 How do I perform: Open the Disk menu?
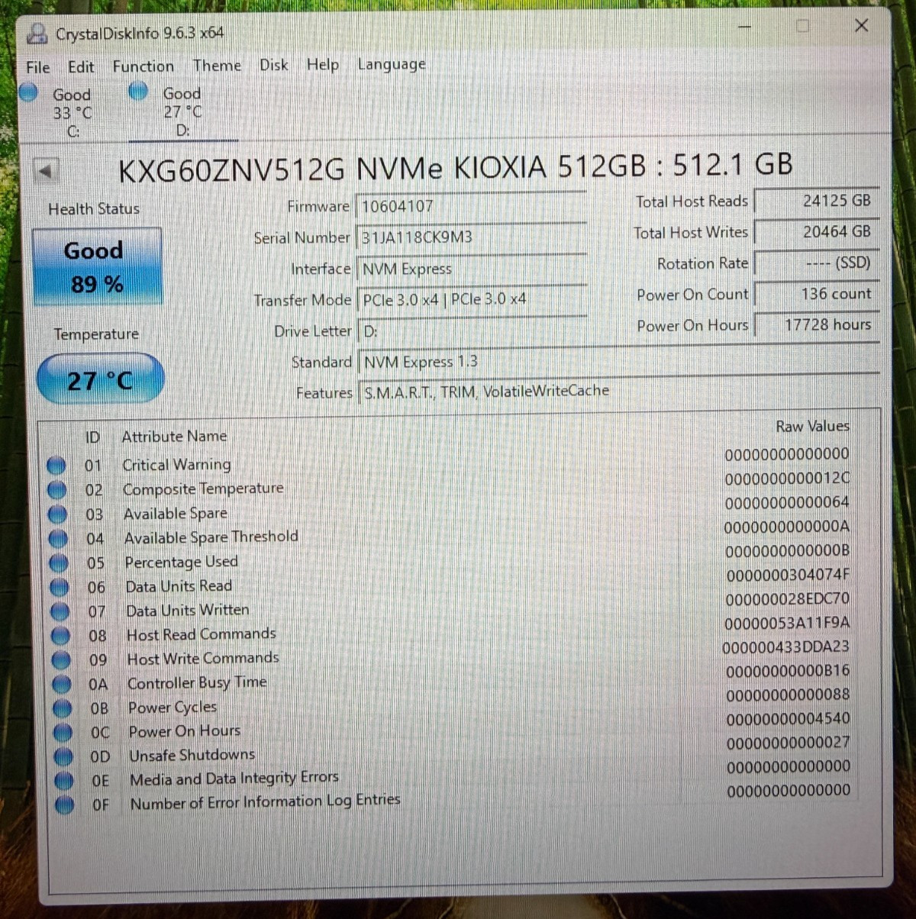click(x=274, y=65)
